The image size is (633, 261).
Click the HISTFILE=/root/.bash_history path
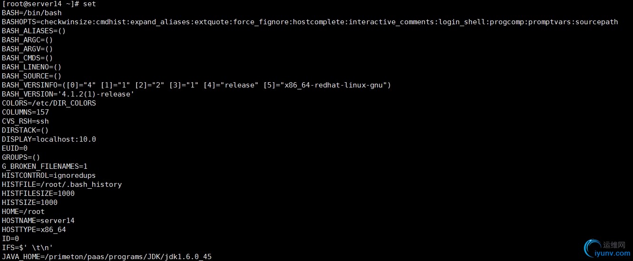click(62, 184)
